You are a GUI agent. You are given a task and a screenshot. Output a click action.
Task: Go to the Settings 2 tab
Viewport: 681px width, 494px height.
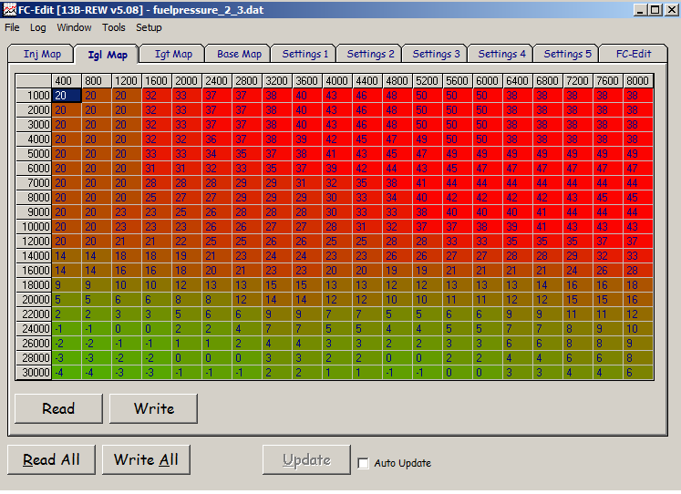370,54
